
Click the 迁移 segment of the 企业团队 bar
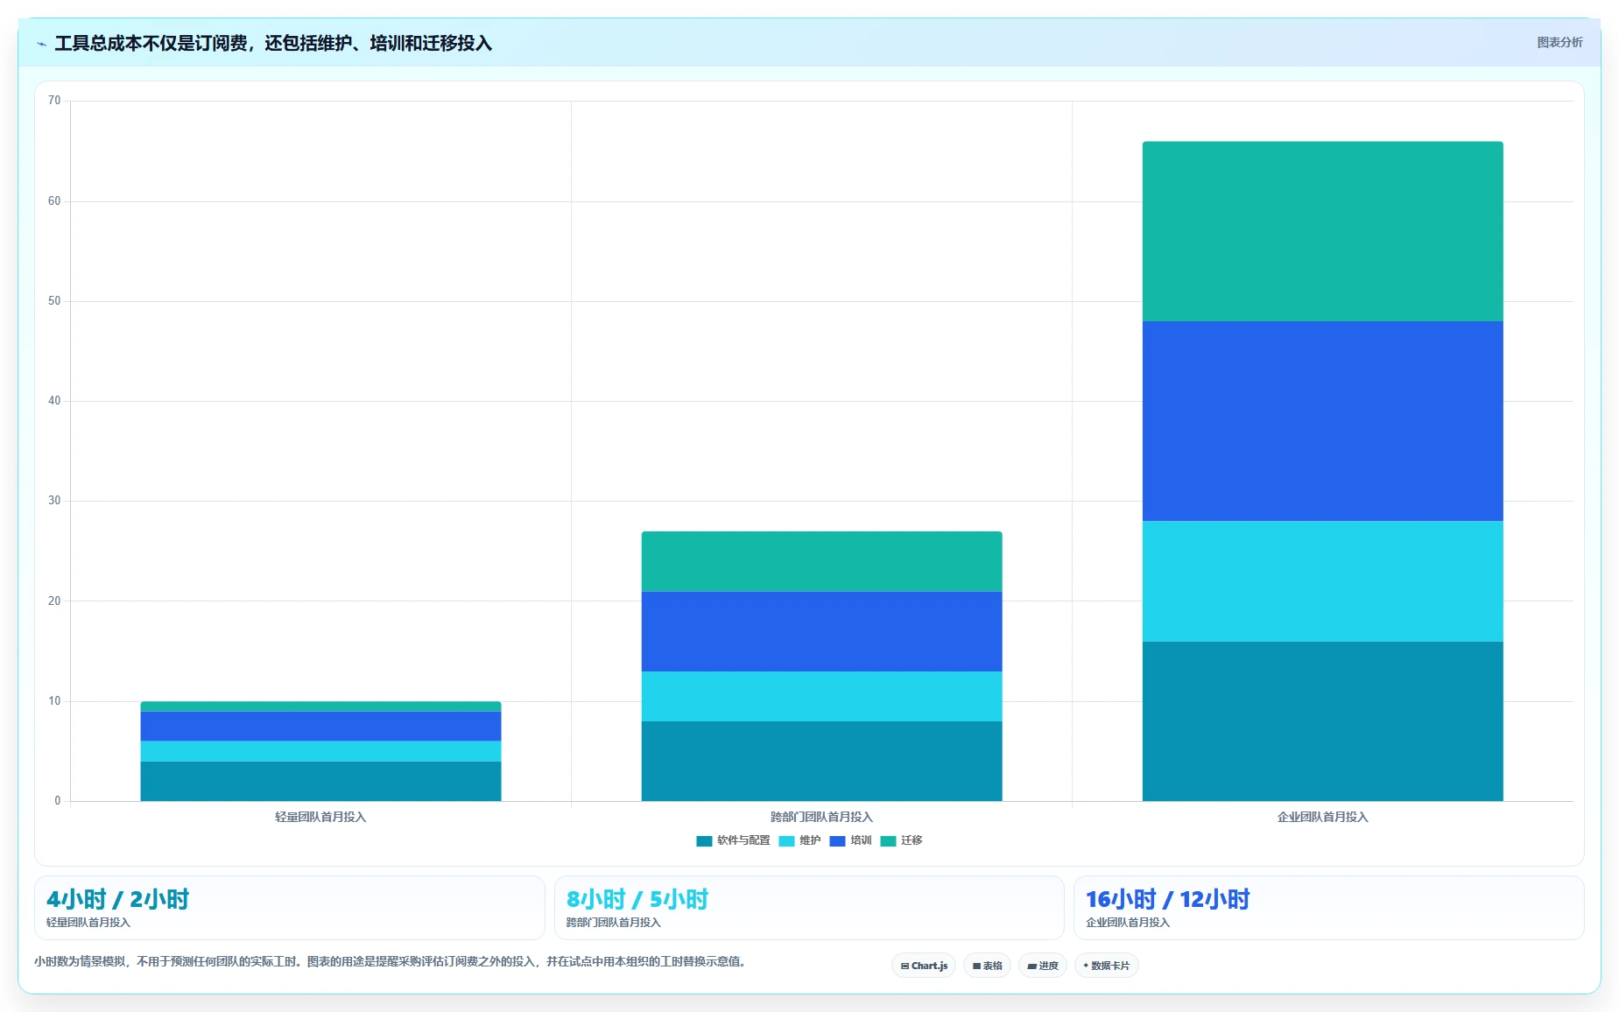coord(1322,231)
